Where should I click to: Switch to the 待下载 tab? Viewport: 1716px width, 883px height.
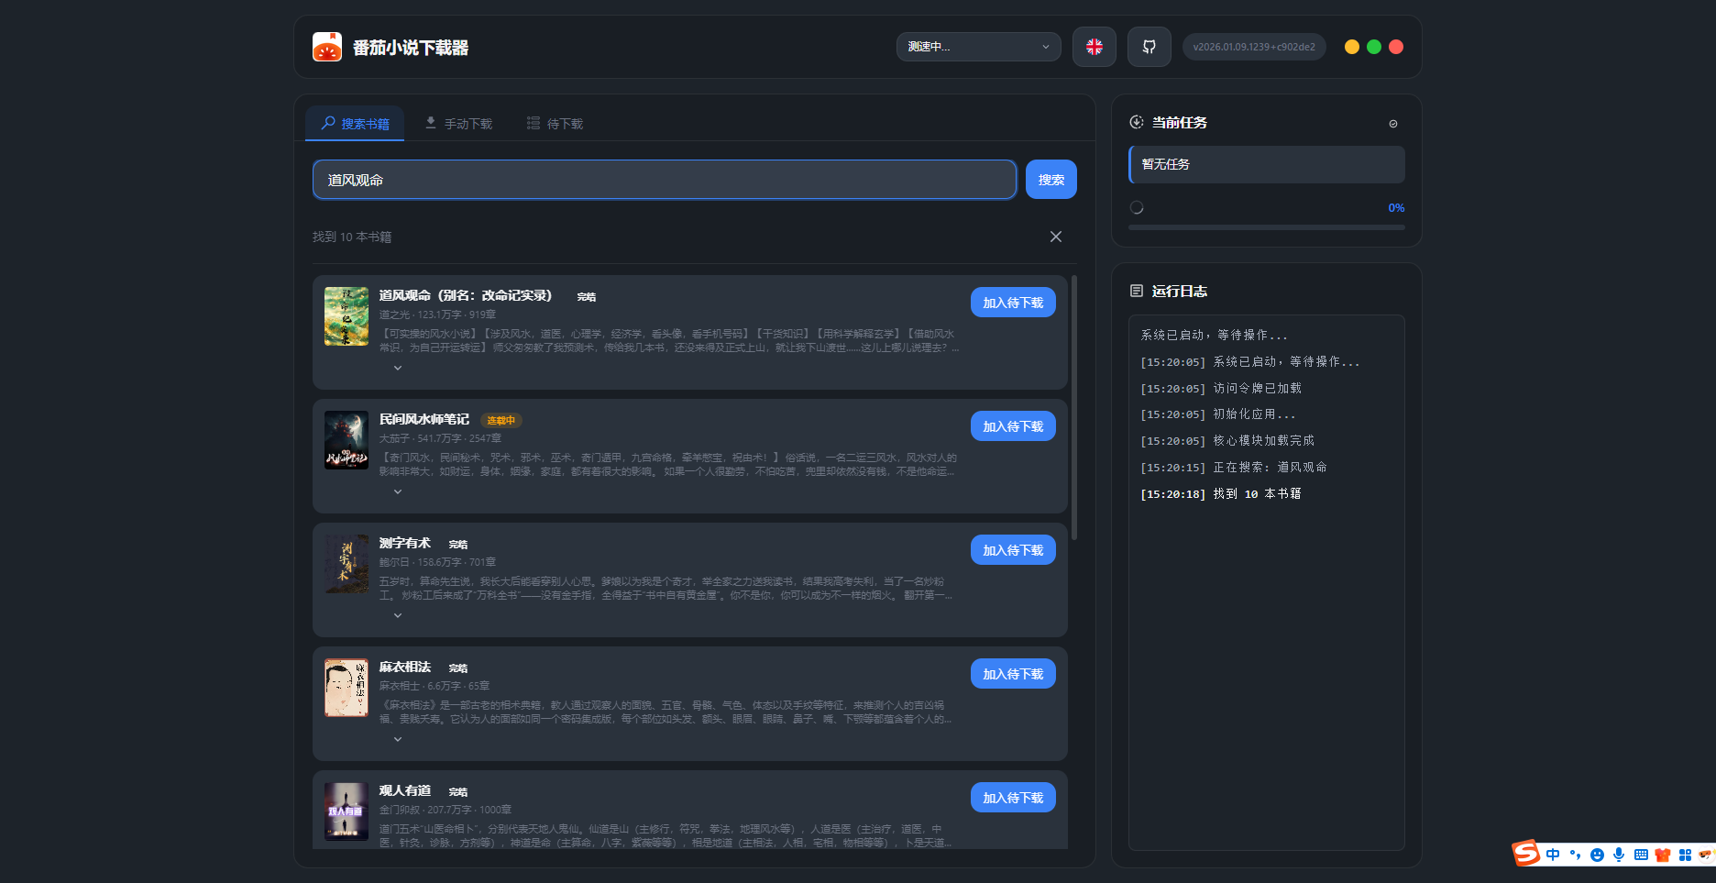(555, 124)
